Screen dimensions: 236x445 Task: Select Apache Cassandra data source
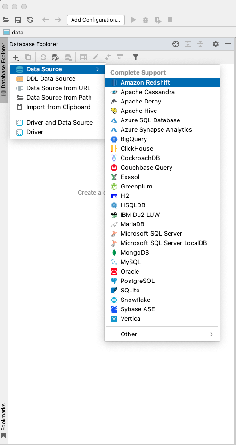[x=162, y=92]
